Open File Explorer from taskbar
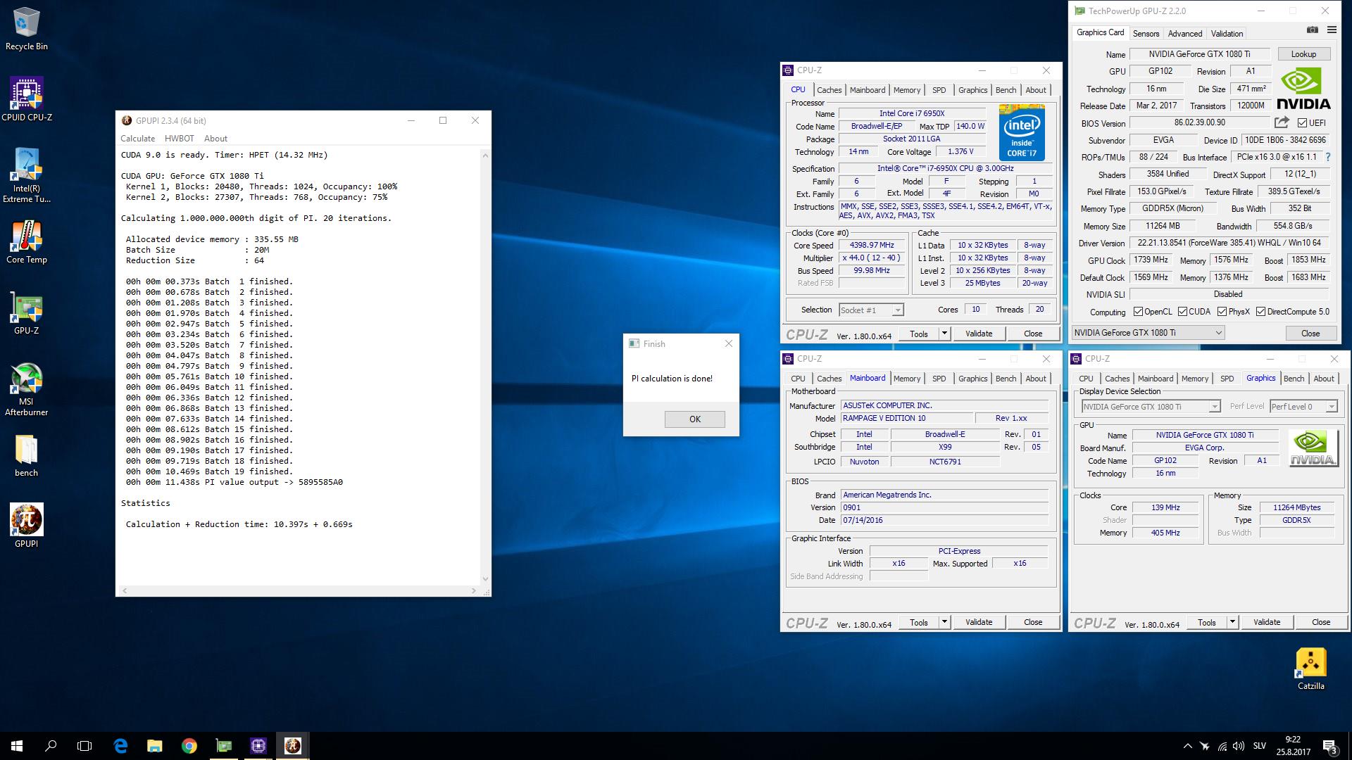Viewport: 1352px width, 760px height. (155, 746)
